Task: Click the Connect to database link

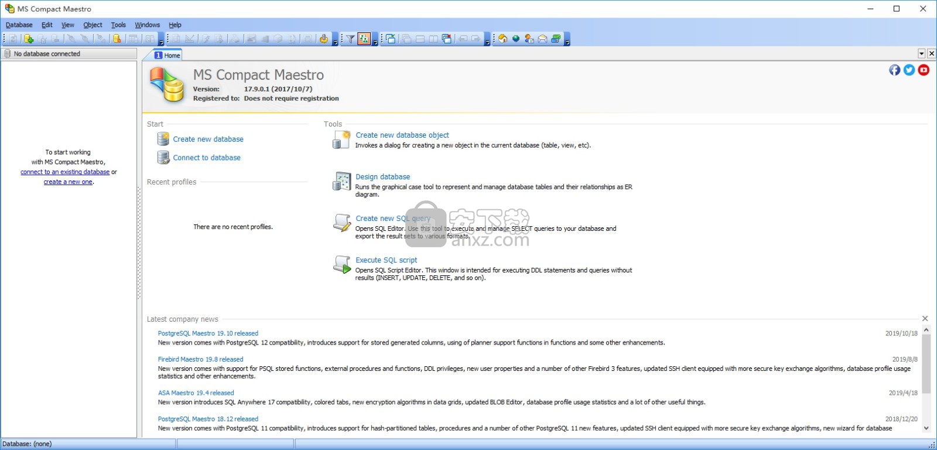Action: coord(207,158)
